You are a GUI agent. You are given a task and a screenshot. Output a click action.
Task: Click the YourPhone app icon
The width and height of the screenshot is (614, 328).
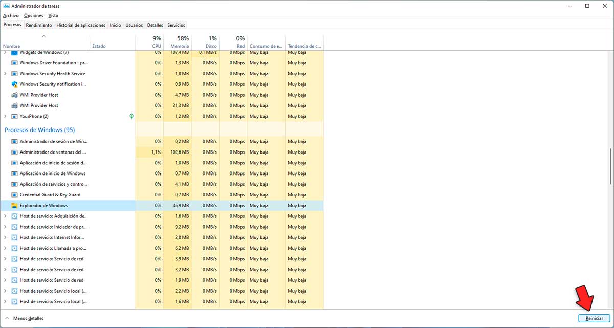pos(14,116)
